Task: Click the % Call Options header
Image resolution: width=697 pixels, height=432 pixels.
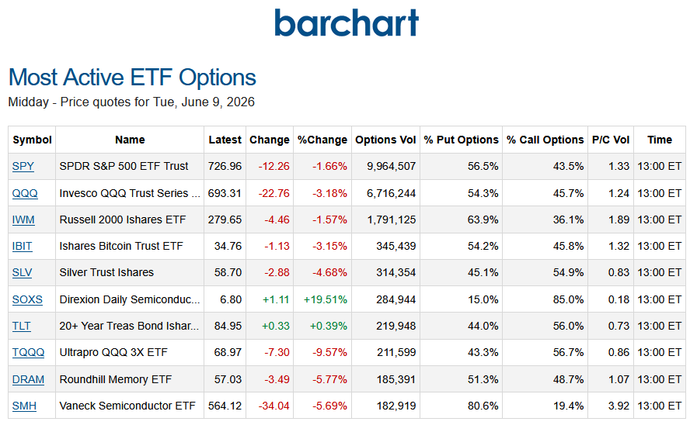Action: tap(545, 140)
